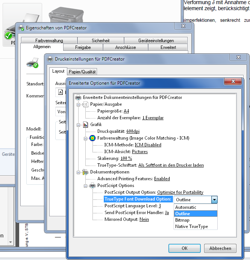Open the TrueType Font Download dropdown arrow
Viewport: 250px width, 260px height.
[214, 200]
